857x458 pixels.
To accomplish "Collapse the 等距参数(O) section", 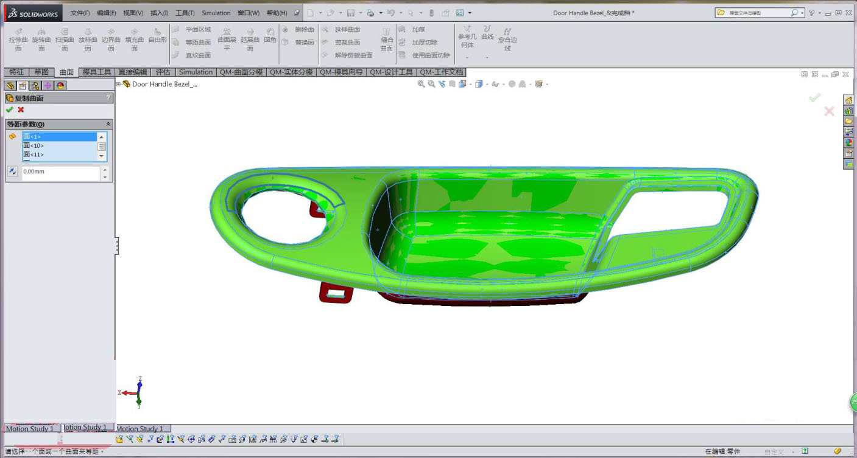I will [x=108, y=124].
